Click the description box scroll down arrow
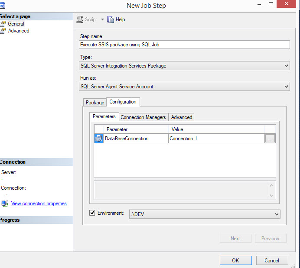Screen dimensions: 300x268 271,195
